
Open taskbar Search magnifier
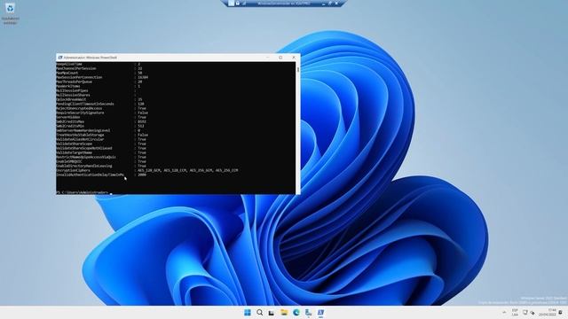coord(260,313)
